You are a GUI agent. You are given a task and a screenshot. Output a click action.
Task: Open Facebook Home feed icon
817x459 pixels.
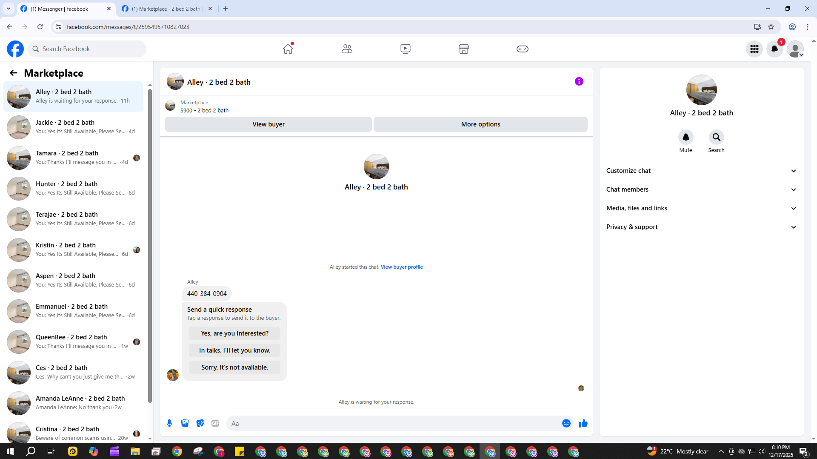[288, 49]
